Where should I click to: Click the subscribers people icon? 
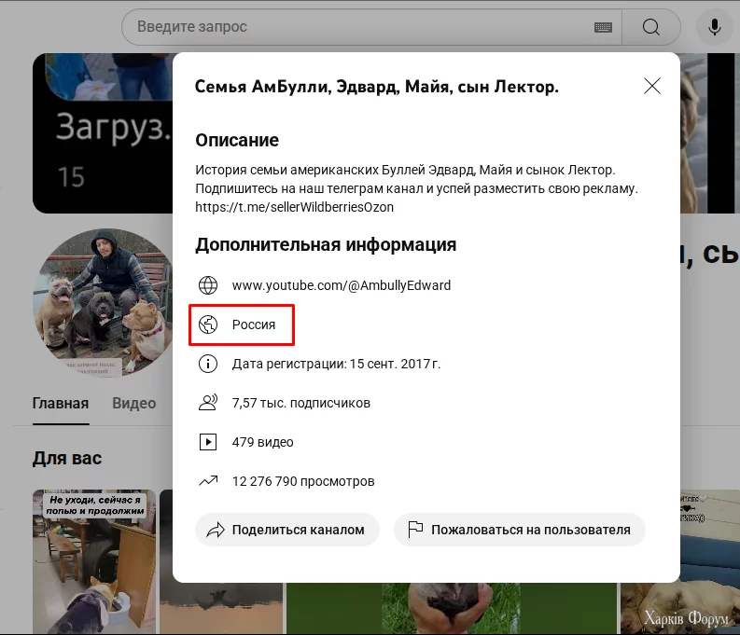pos(208,403)
